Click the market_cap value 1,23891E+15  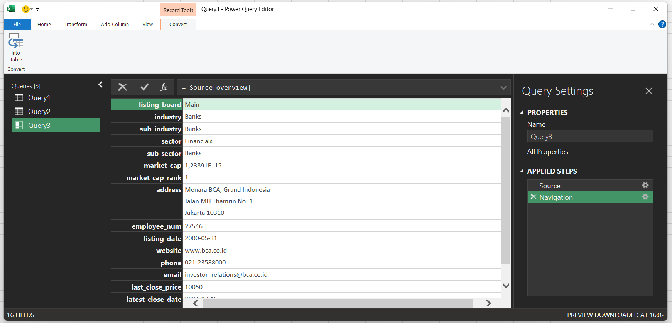pyautogui.click(x=203, y=165)
